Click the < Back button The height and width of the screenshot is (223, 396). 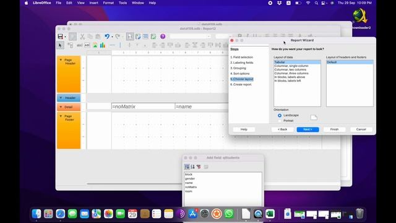[x=282, y=129]
